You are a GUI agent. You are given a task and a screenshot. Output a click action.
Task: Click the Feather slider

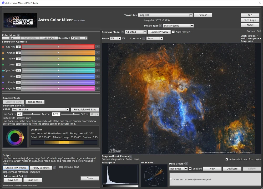coord(70,114)
